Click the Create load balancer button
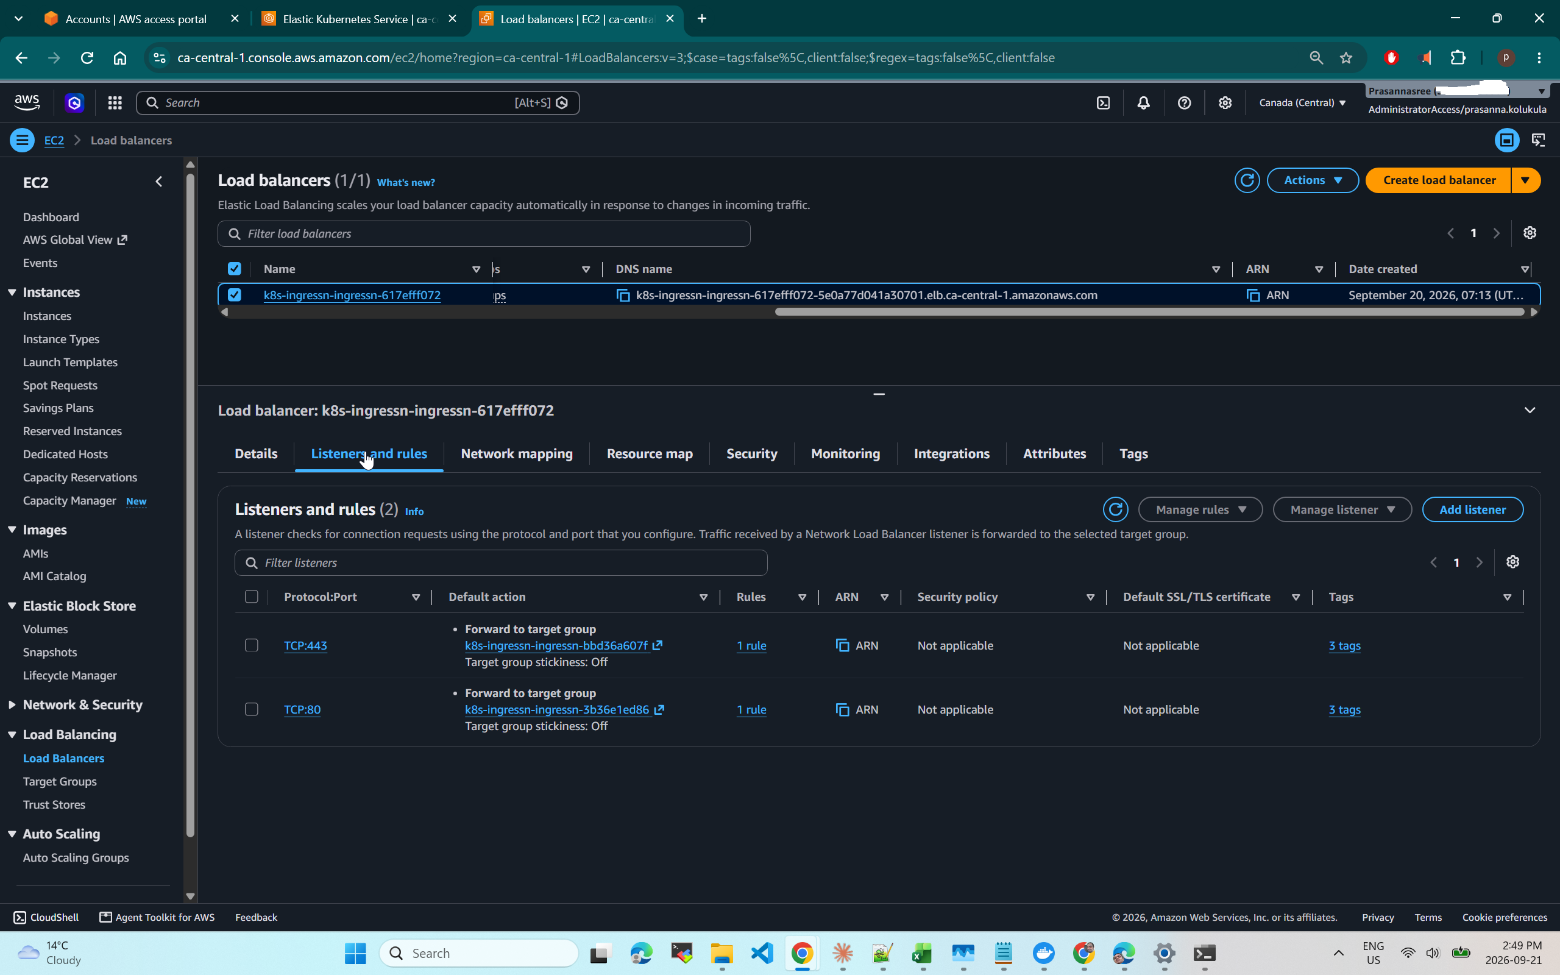The height and width of the screenshot is (975, 1560). pos(1439,180)
